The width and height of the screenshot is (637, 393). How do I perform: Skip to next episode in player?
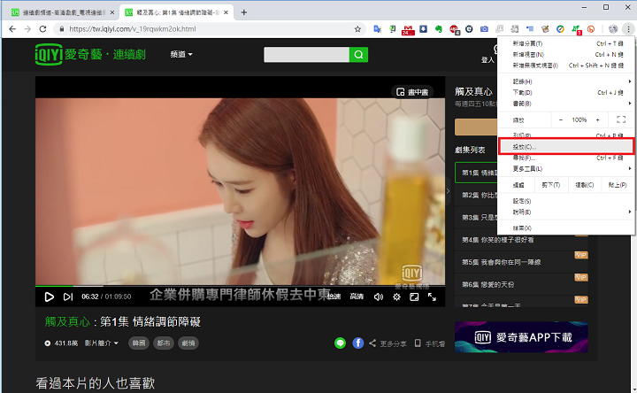coord(69,297)
